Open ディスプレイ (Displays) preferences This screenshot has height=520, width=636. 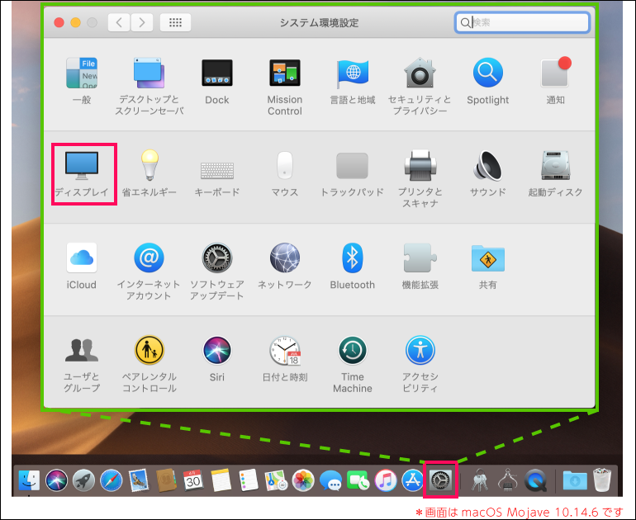[x=82, y=173]
